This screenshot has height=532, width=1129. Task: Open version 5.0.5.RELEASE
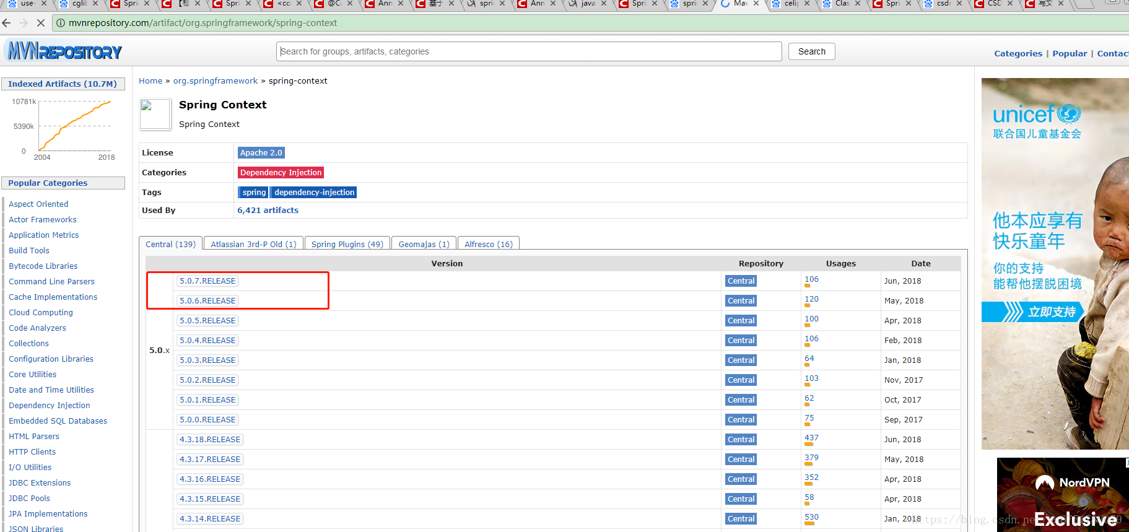pyautogui.click(x=207, y=320)
